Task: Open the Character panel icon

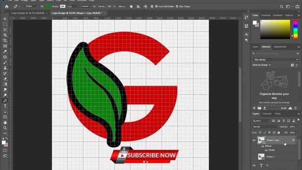Action: click(246, 34)
